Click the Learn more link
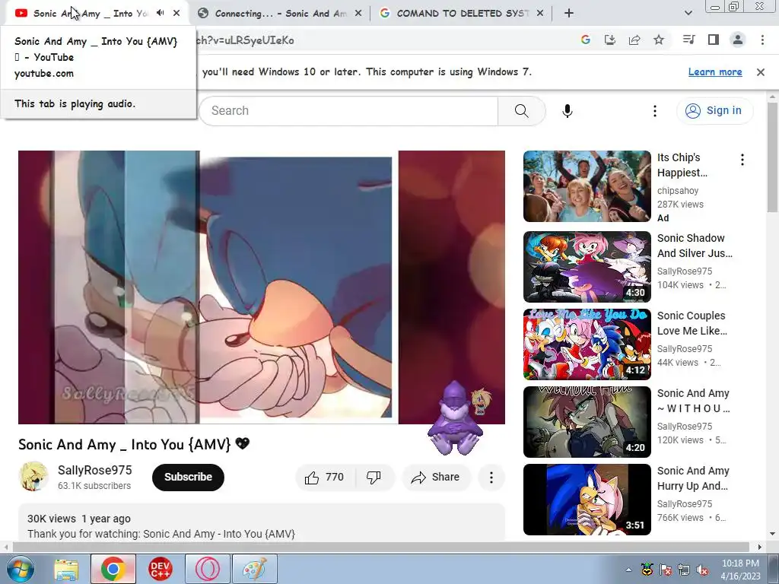779x584 pixels. pos(715,72)
